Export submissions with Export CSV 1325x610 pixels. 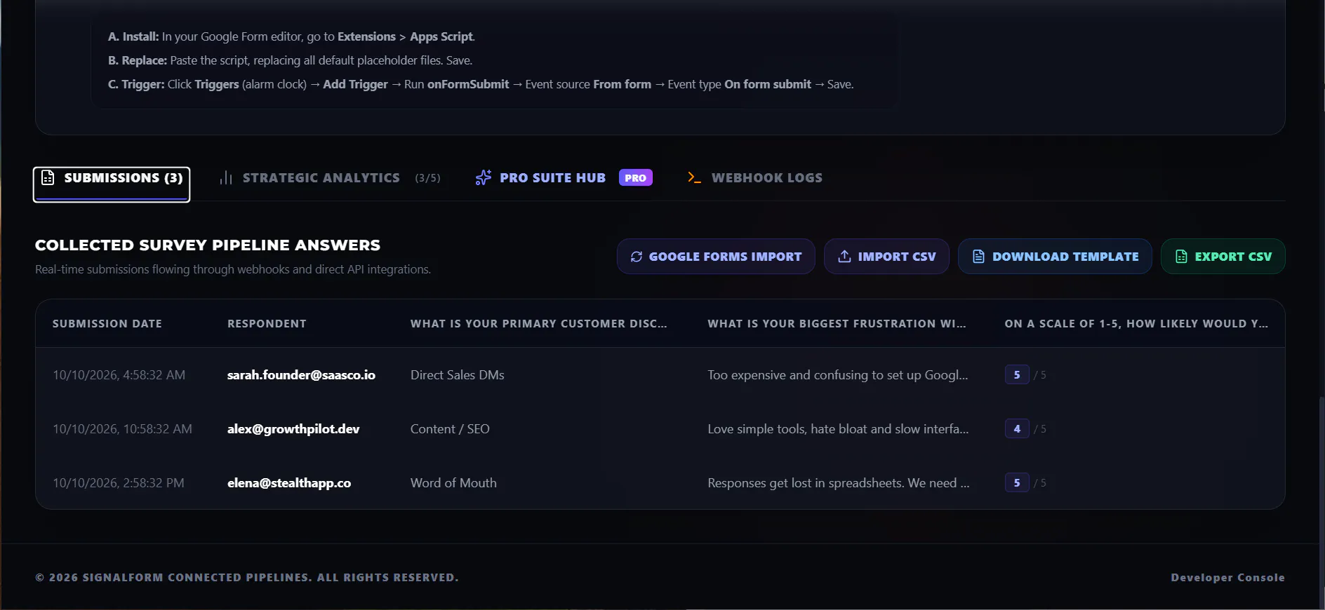1223,257
